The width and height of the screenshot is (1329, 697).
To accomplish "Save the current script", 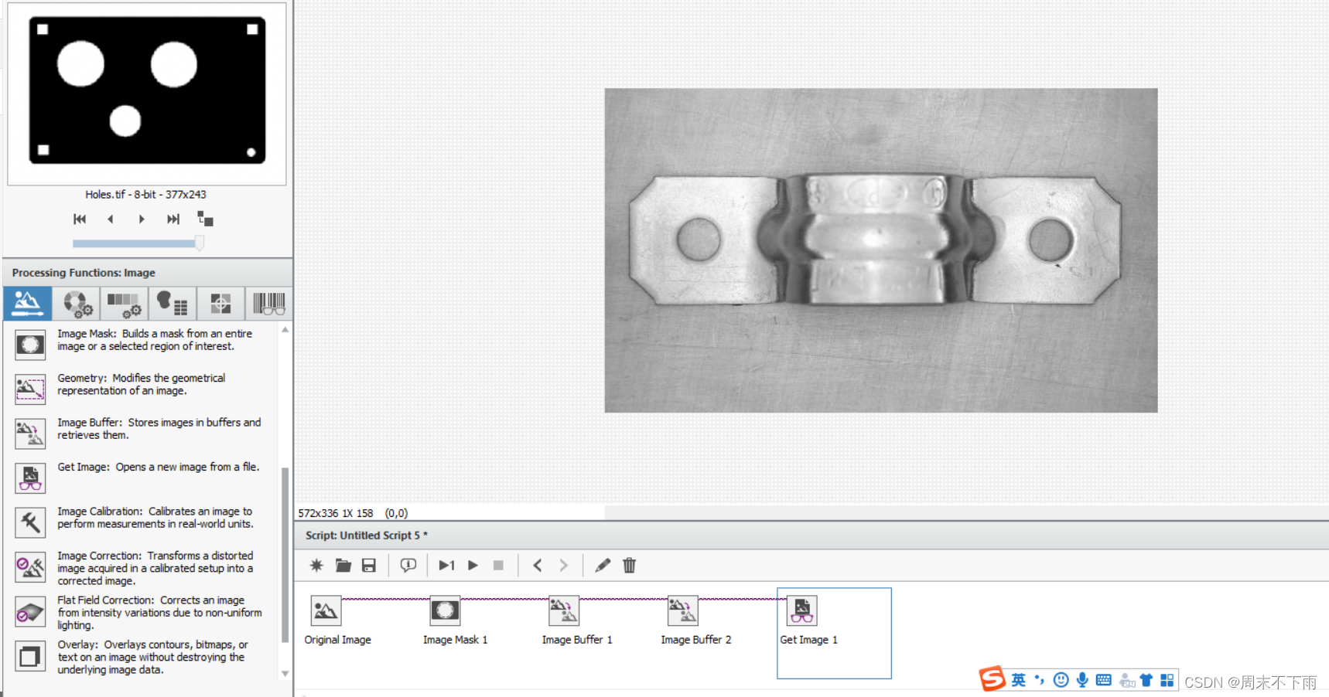I will click(x=369, y=566).
